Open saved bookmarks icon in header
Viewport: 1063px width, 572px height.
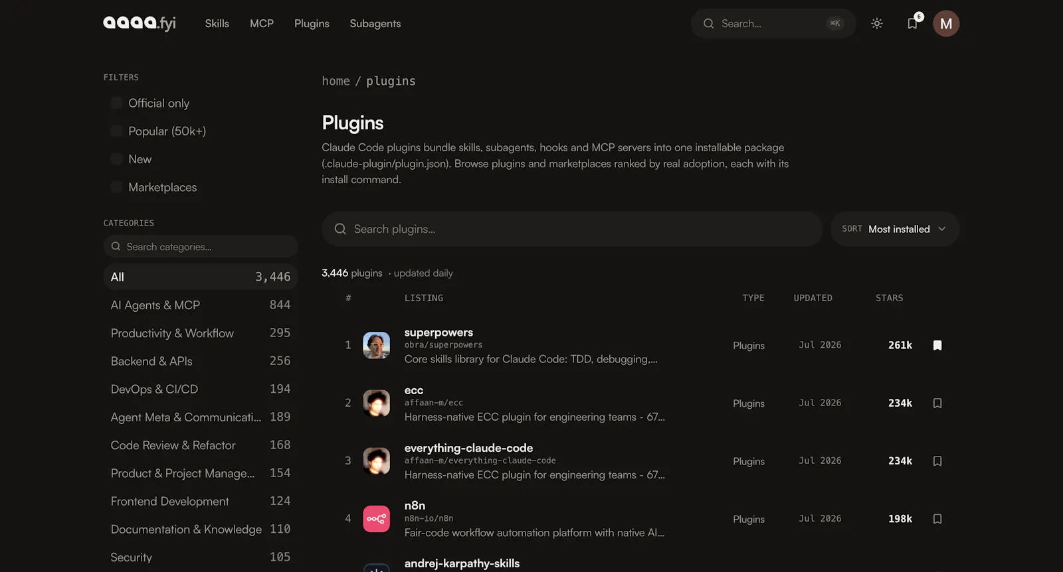coord(912,23)
